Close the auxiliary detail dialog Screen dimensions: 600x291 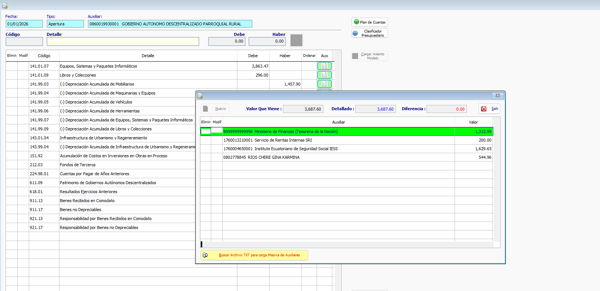[498, 96]
